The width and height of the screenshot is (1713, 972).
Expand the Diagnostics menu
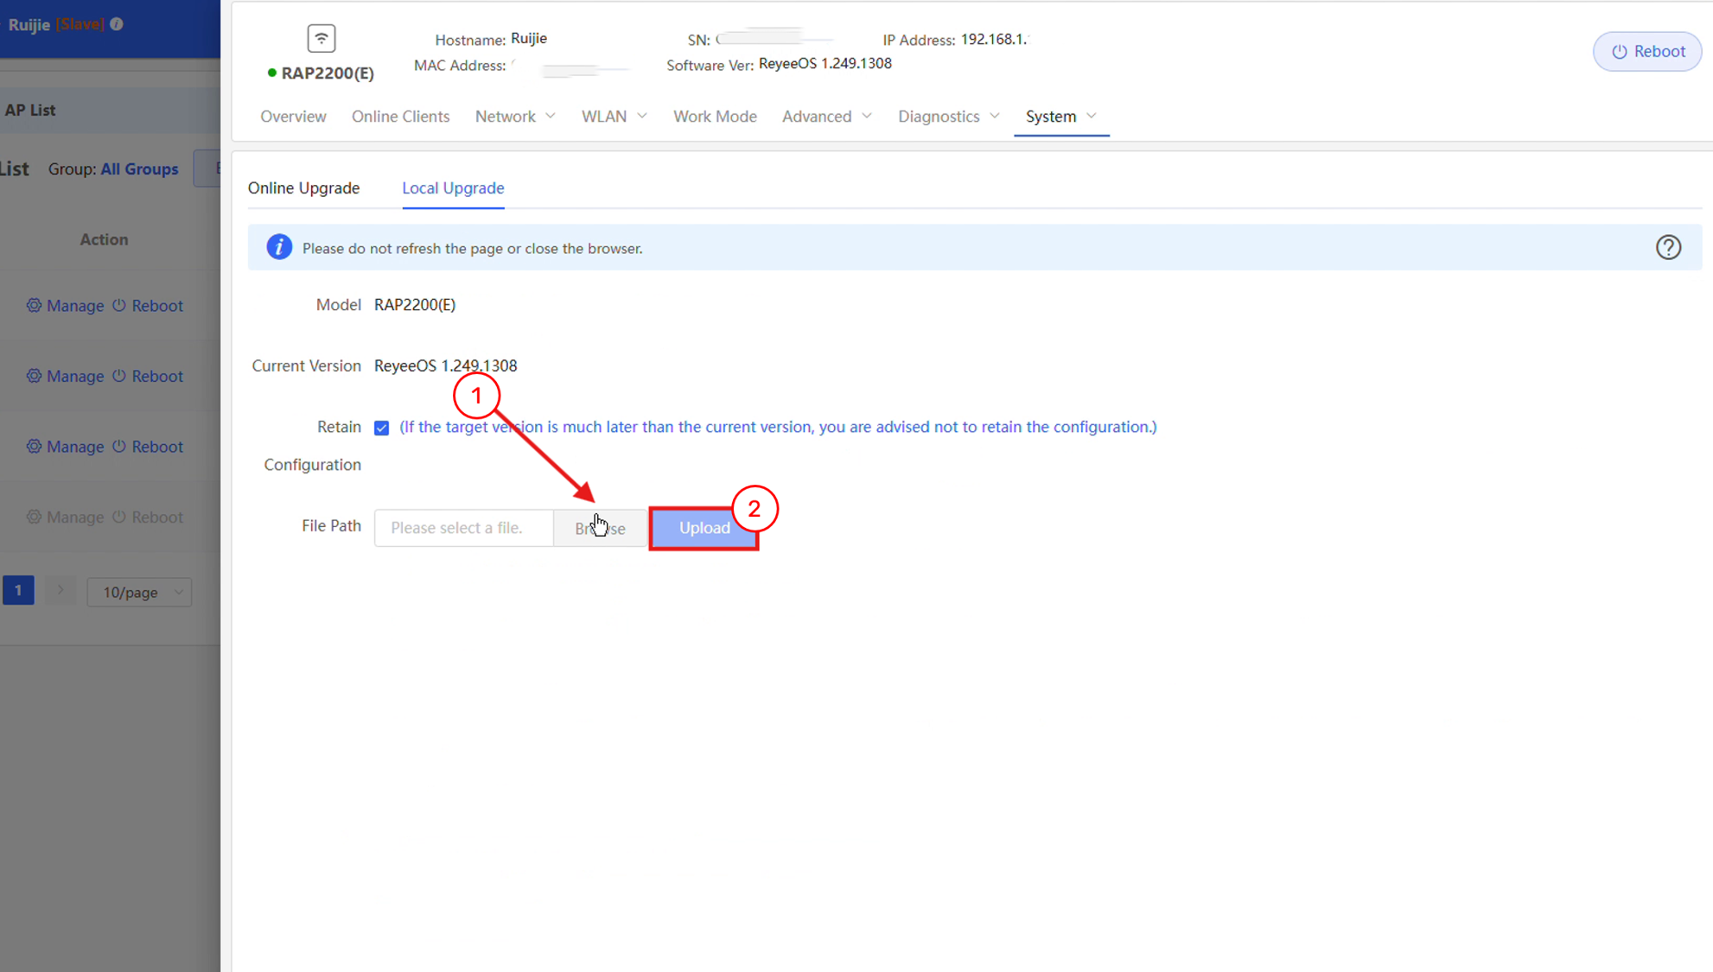pyautogui.click(x=949, y=117)
